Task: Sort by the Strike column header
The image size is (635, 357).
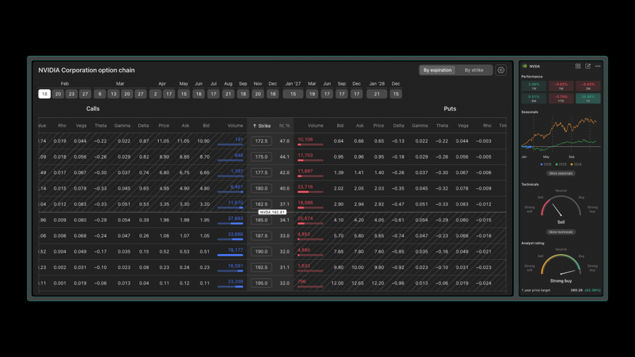Action: point(262,126)
